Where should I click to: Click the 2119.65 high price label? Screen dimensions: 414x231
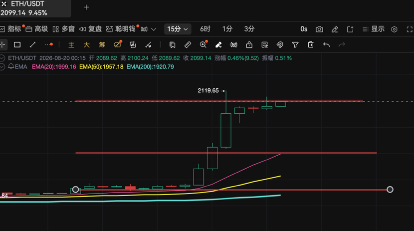pyautogui.click(x=208, y=90)
